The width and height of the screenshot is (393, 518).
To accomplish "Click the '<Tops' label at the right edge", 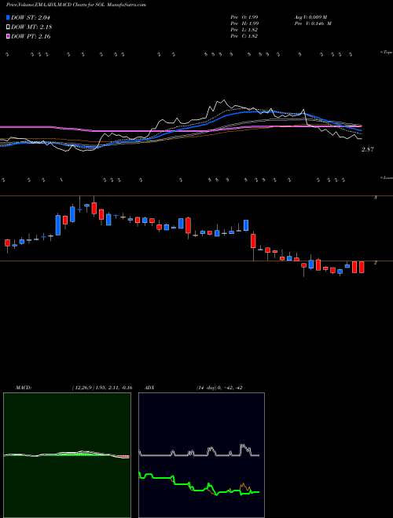I will click(x=387, y=53).
